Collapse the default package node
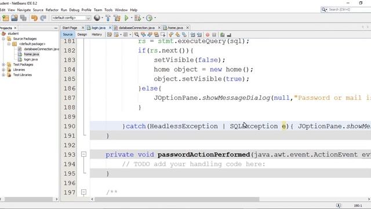This screenshot has height=209, width=371. (x=9, y=44)
